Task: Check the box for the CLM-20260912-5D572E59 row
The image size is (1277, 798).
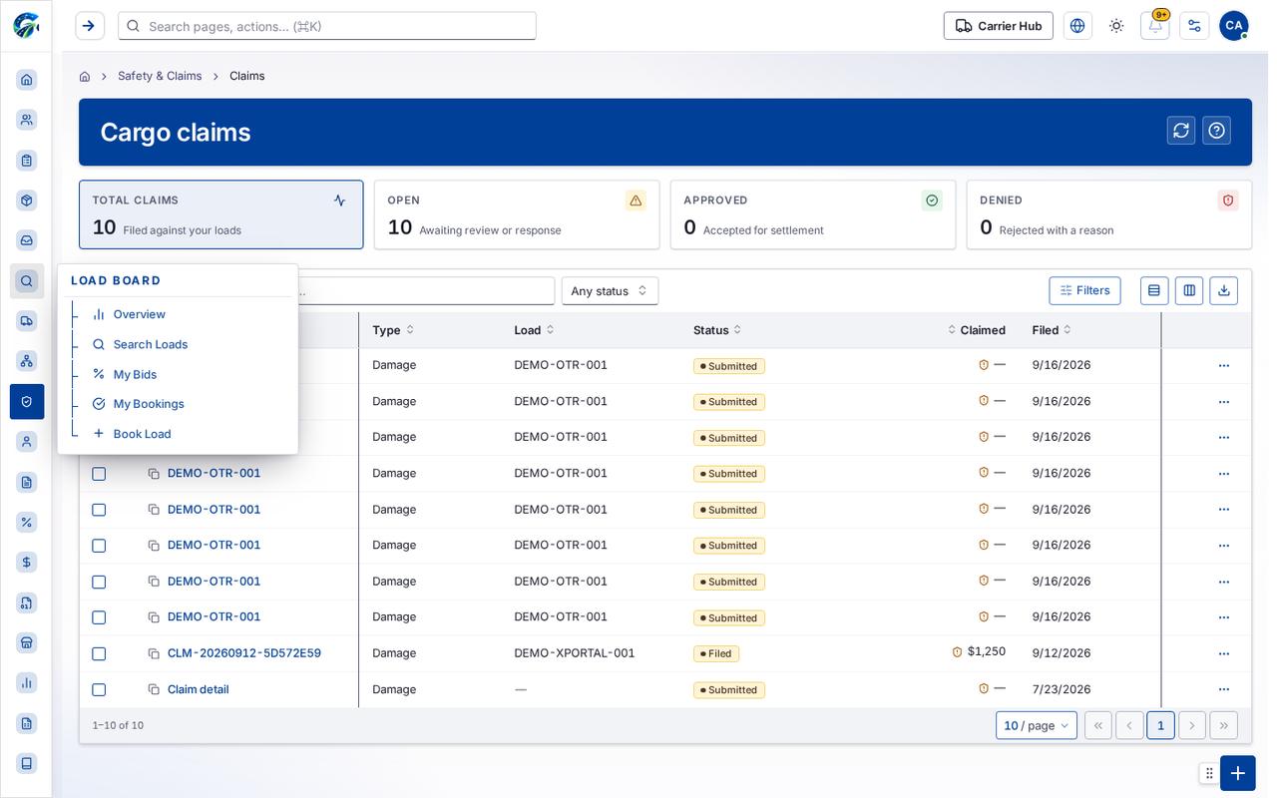Action: [99, 653]
